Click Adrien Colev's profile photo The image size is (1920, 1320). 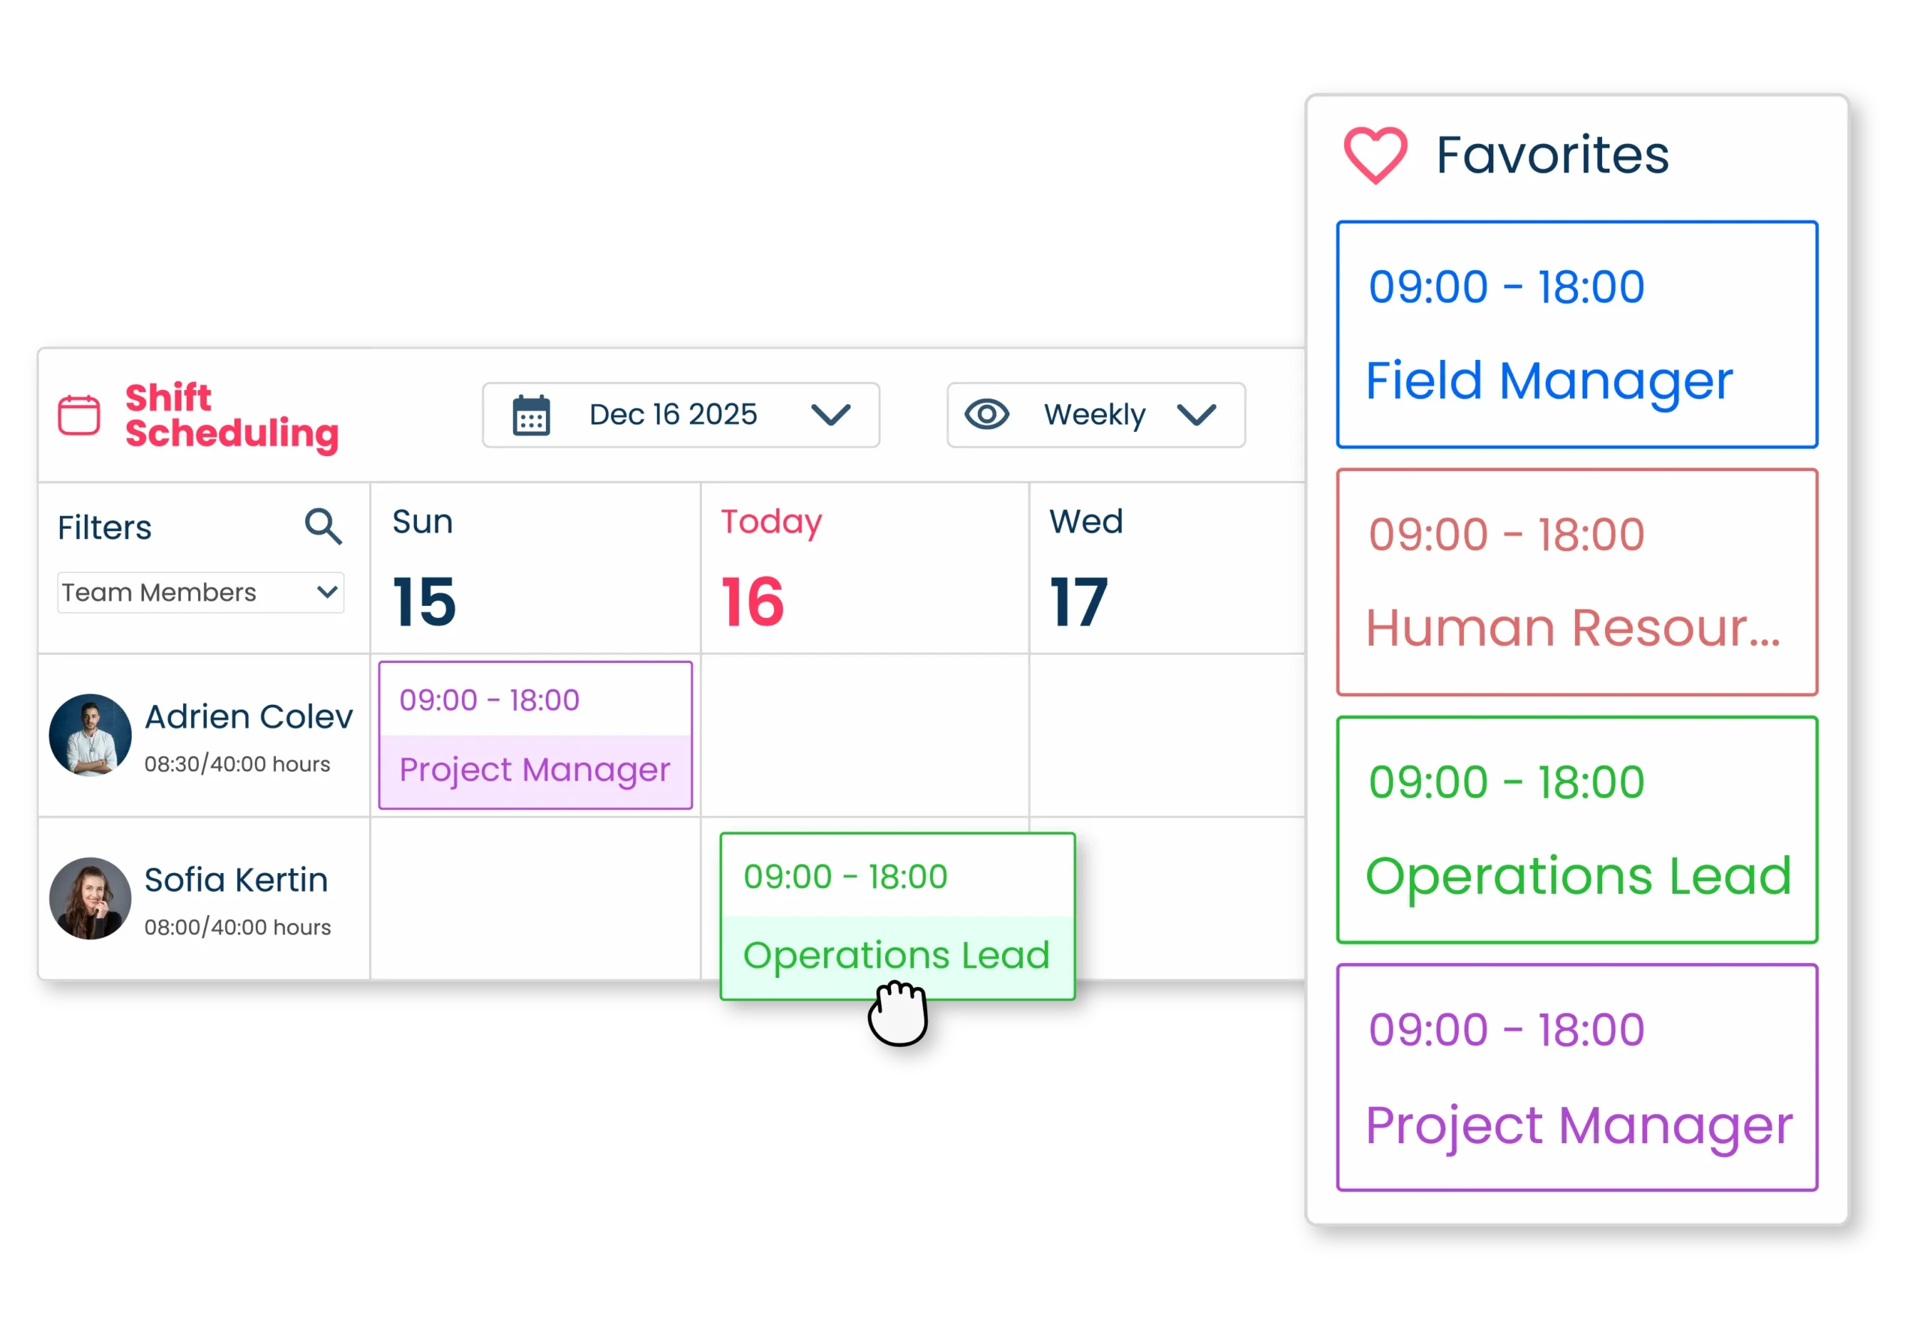tap(90, 734)
